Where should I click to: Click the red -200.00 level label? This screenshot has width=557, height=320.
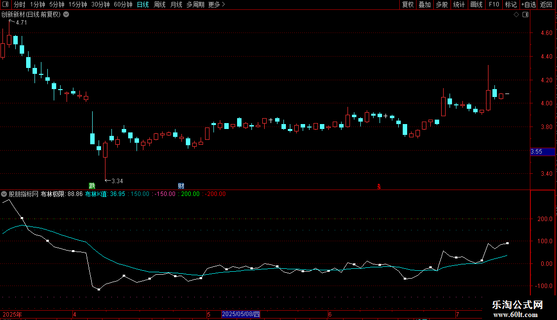point(215,194)
